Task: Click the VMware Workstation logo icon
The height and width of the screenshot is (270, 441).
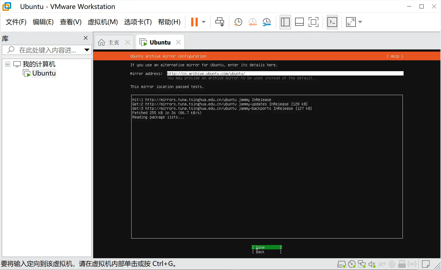Action: 7,6
